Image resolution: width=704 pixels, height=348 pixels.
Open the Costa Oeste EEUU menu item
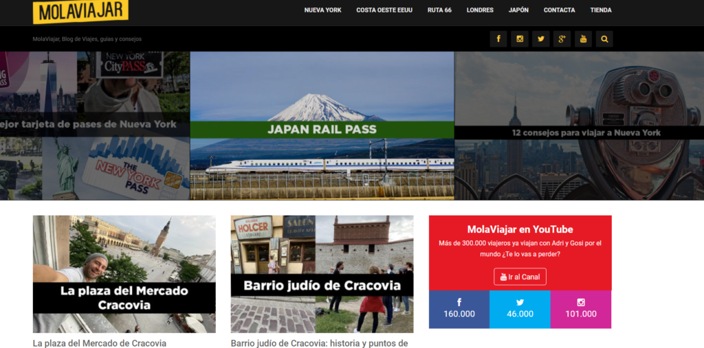click(x=384, y=10)
